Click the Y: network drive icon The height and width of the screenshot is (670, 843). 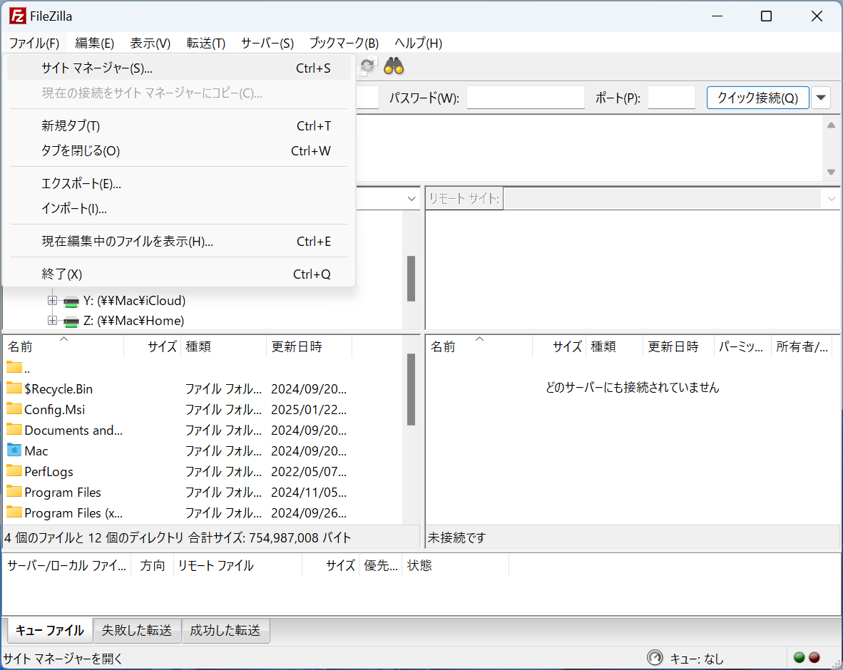(x=71, y=301)
